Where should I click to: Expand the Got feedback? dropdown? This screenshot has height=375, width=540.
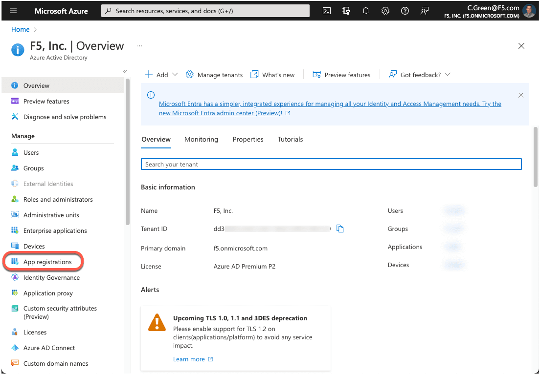pos(419,74)
